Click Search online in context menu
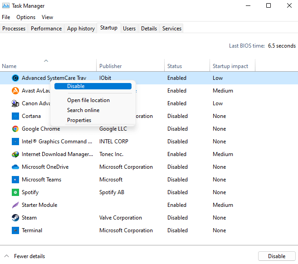Image resolution: width=298 pixels, height=264 pixels. tap(83, 110)
